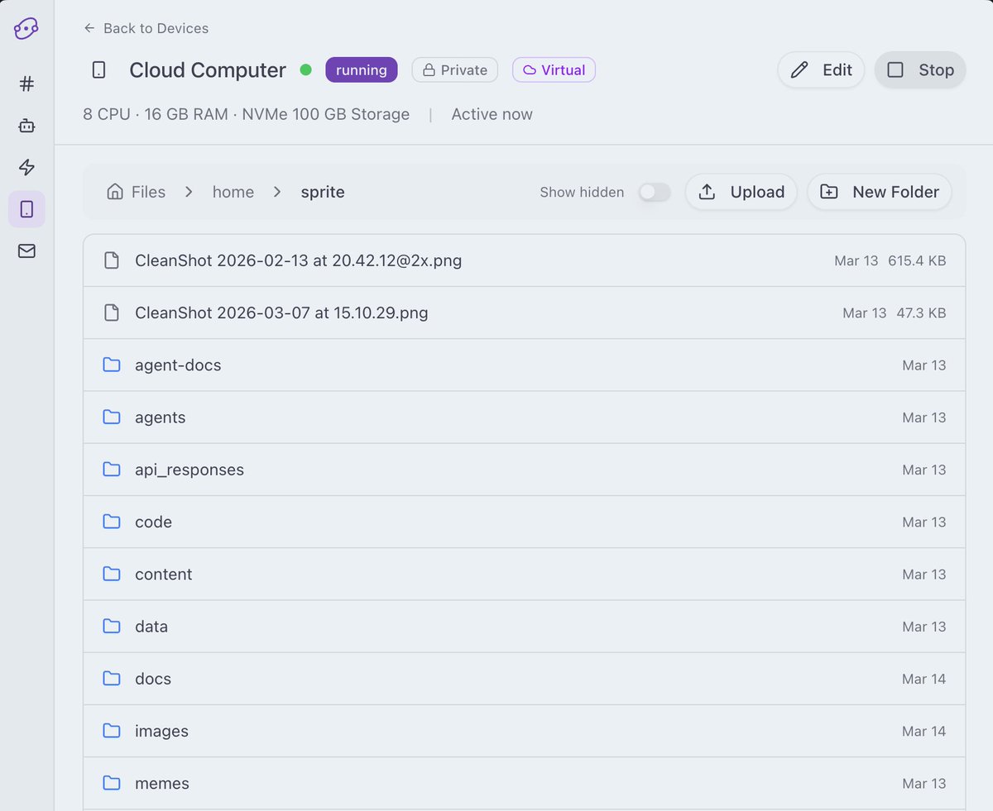Image resolution: width=993 pixels, height=811 pixels.
Task: Open the content folder name
Action: [x=164, y=574]
